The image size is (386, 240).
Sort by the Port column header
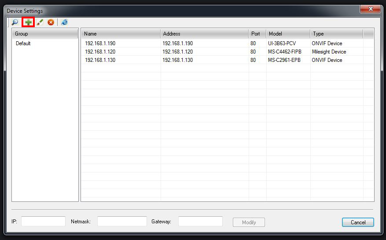[257, 34]
